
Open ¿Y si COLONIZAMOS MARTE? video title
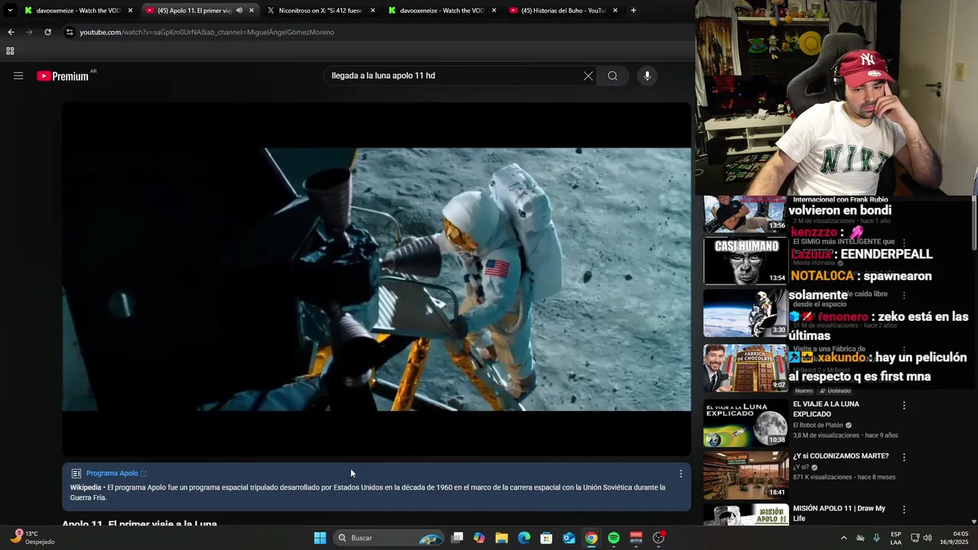[840, 456]
